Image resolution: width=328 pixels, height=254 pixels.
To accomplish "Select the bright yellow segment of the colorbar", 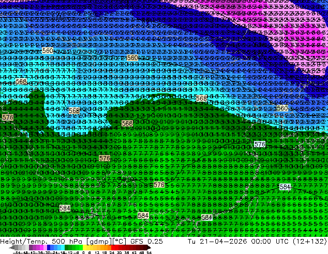I will pos(84,247).
